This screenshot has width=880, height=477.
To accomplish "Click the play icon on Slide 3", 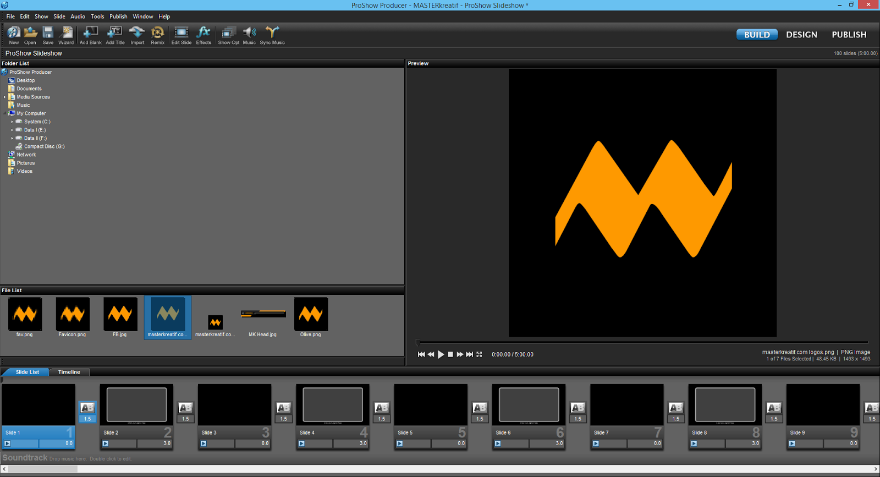I will pos(204,443).
